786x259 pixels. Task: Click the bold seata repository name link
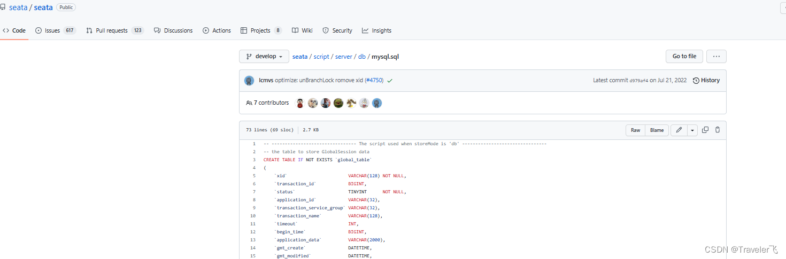tap(43, 7)
